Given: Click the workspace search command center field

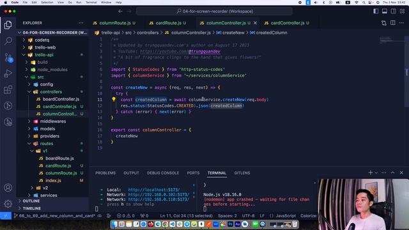Looking at the screenshot, I should click(215, 11).
